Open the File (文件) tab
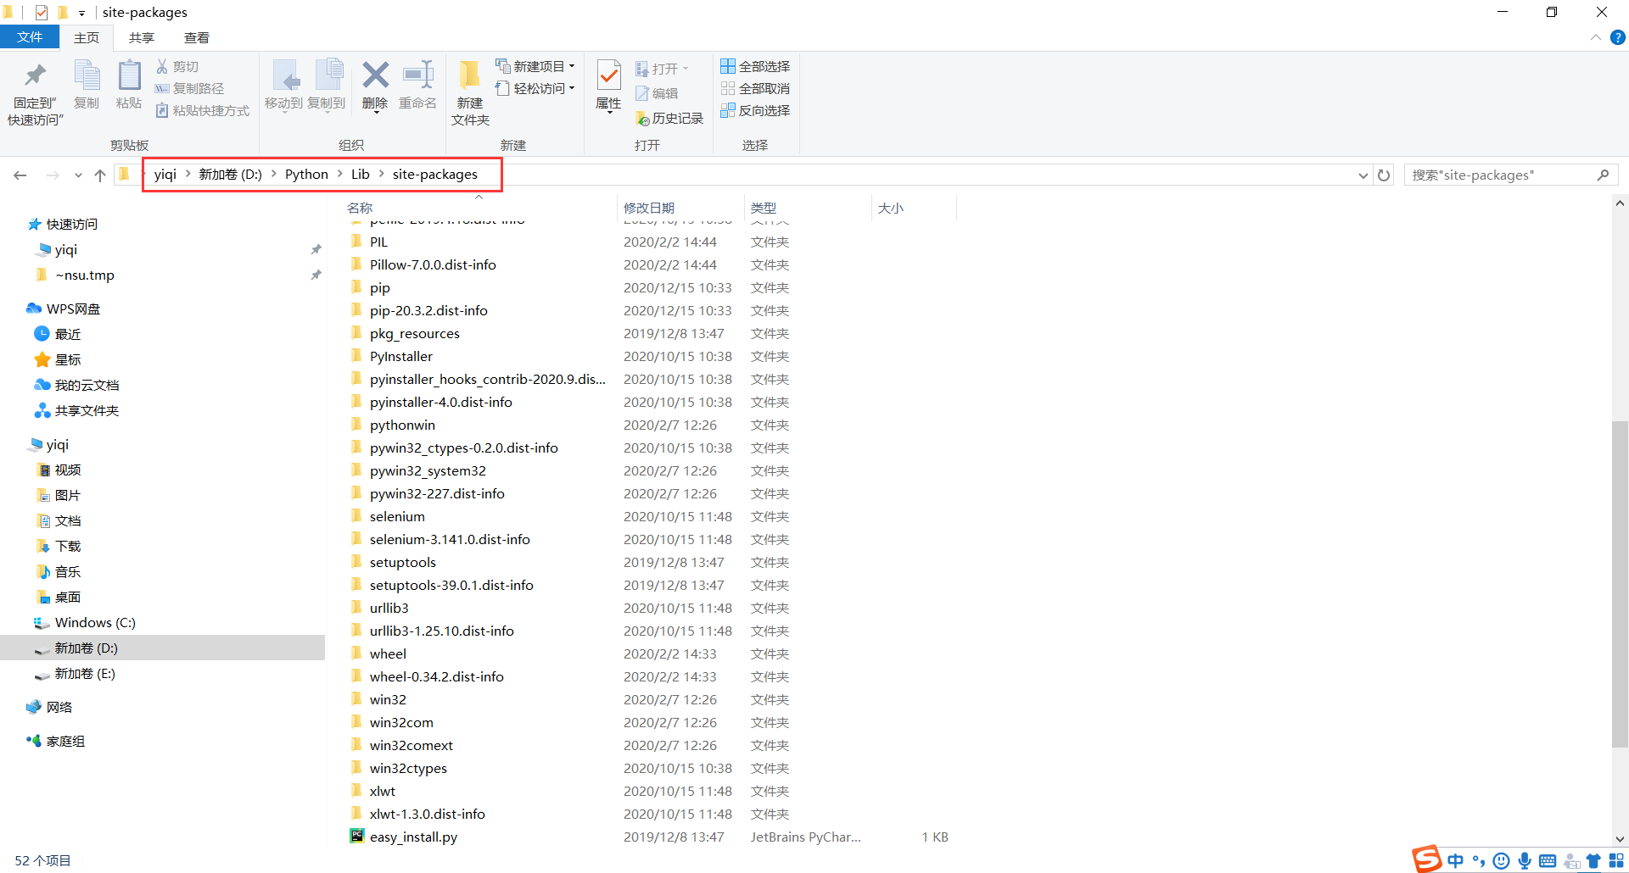 click(30, 37)
